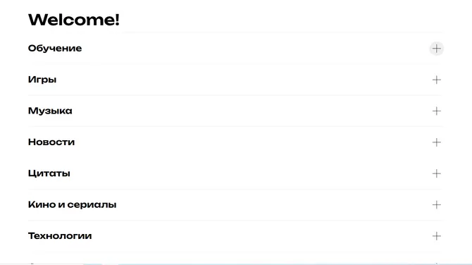Click the Кино и сериалы label
Viewport: 472px width, 265px height.
(x=73, y=205)
